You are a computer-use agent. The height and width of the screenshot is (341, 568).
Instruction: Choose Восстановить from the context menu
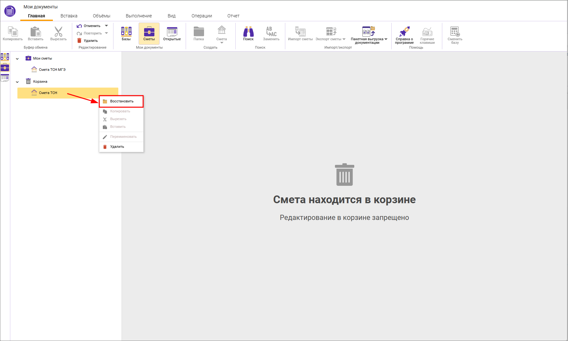click(x=122, y=101)
